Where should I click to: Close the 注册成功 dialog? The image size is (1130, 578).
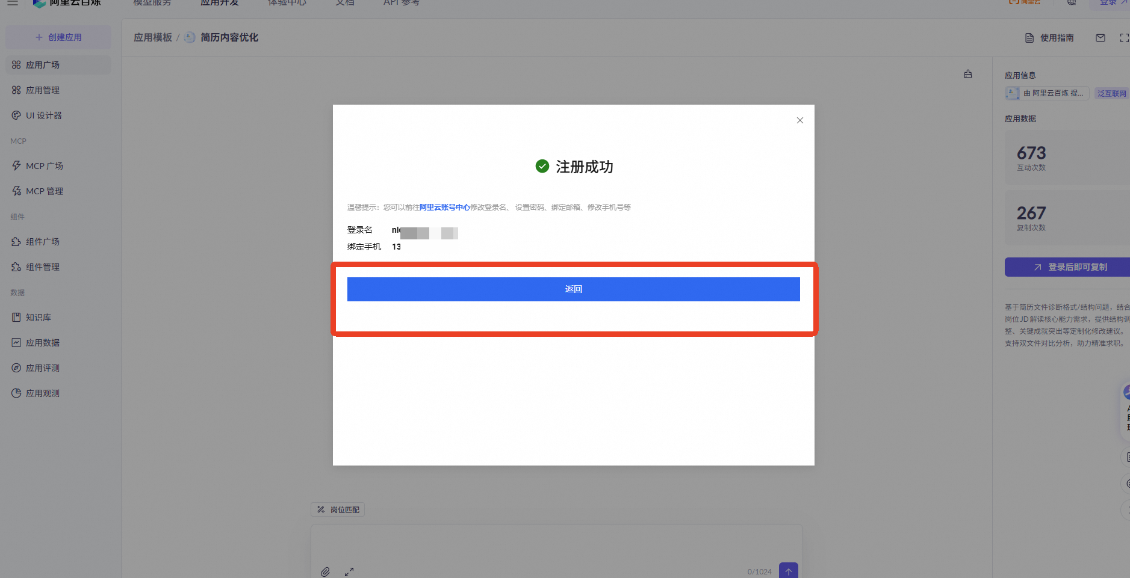[x=800, y=120]
